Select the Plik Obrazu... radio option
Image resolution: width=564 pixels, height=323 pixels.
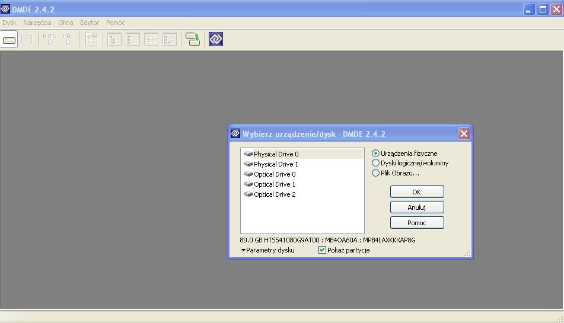[x=375, y=173]
